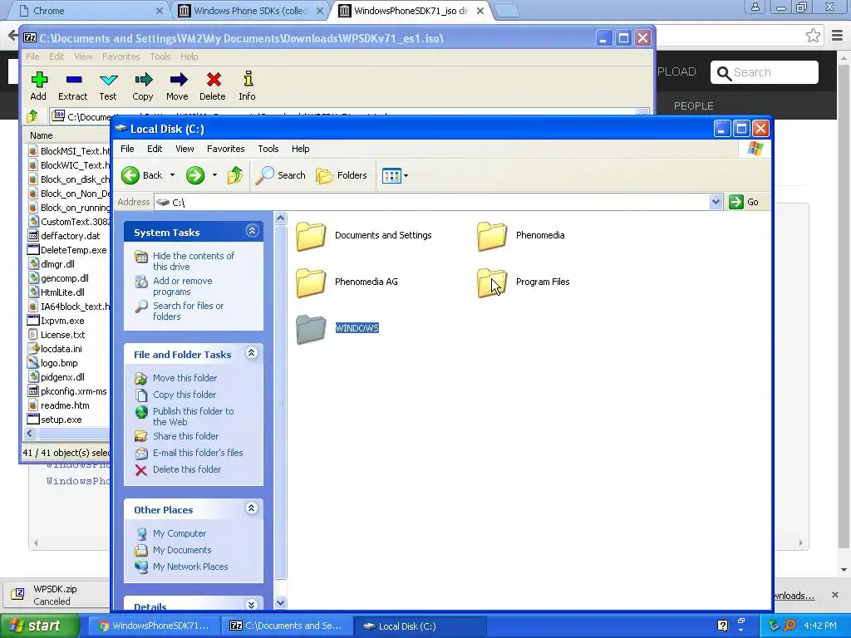This screenshot has height=638, width=851.
Task: Expand the Address bar dropdown in Explorer
Action: point(716,202)
